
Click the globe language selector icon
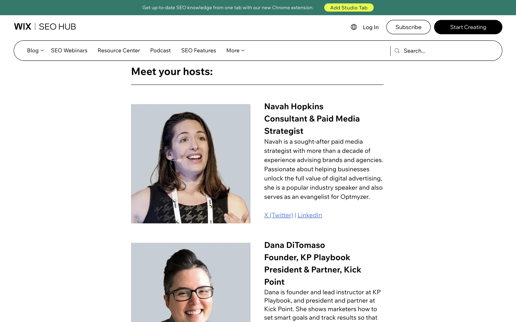pyautogui.click(x=354, y=27)
